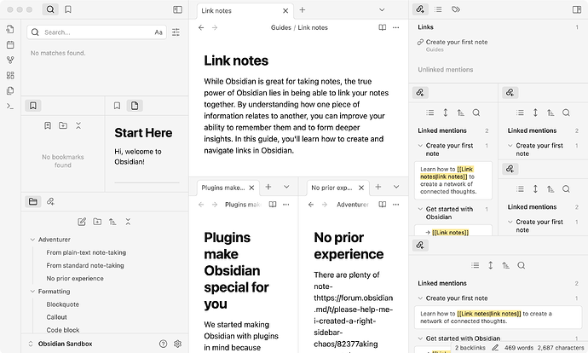Open the tab dropdown beside 'Plugins make...'

click(x=286, y=187)
